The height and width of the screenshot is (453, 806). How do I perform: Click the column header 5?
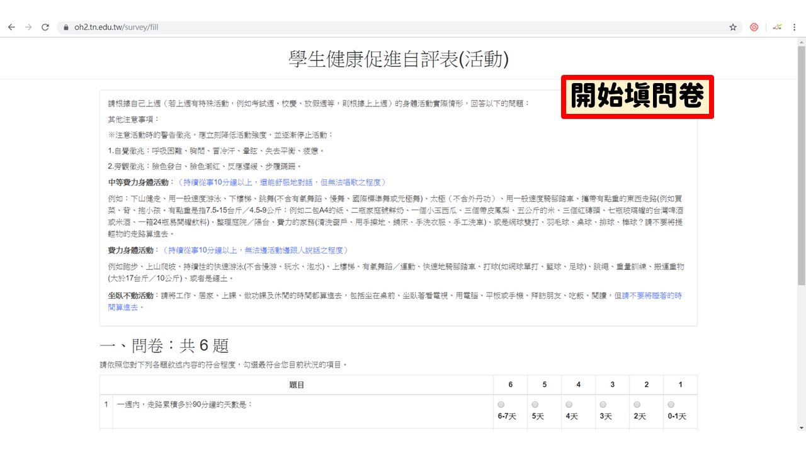point(543,384)
